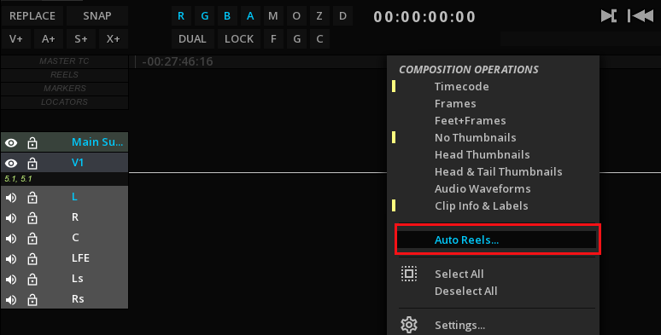Toggle the red R channel button
The width and height of the screenshot is (661, 335).
pos(181,16)
